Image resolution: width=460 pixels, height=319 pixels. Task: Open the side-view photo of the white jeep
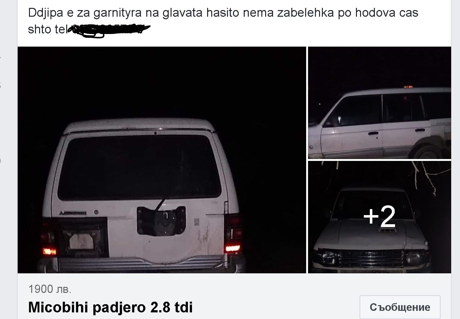click(379, 103)
